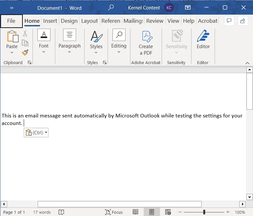This screenshot has height=216, width=253.
Task: Open the Paste Options (Ctrl) dropdown
Action: [x=36, y=133]
